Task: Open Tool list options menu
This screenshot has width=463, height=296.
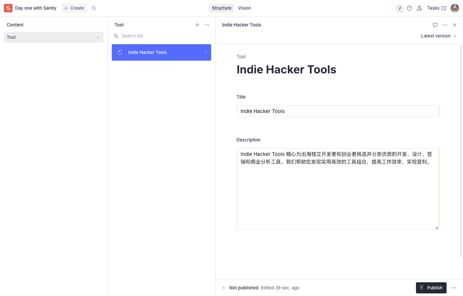Action: 207,25
